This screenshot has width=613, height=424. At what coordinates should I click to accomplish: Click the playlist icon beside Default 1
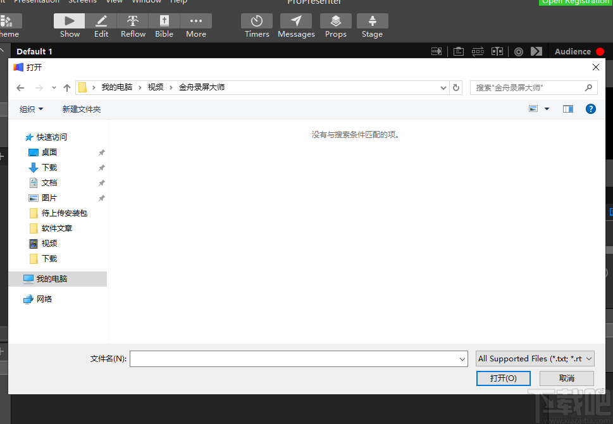click(x=436, y=51)
